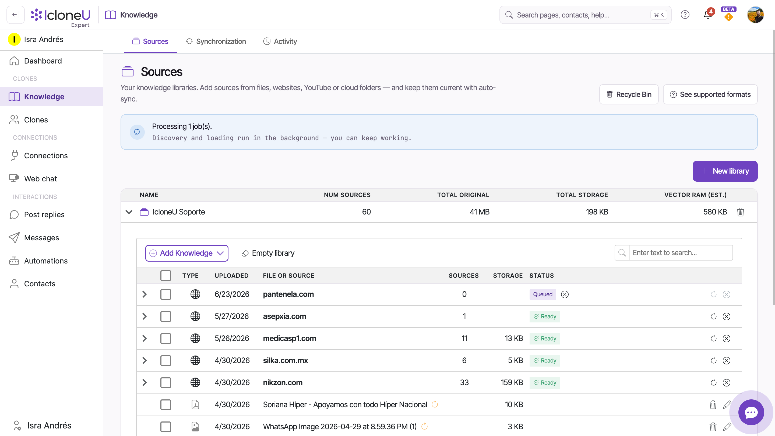The height and width of the screenshot is (436, 775).
Task: Toggle the select-all checkbox in header
Action: point(166,276)
